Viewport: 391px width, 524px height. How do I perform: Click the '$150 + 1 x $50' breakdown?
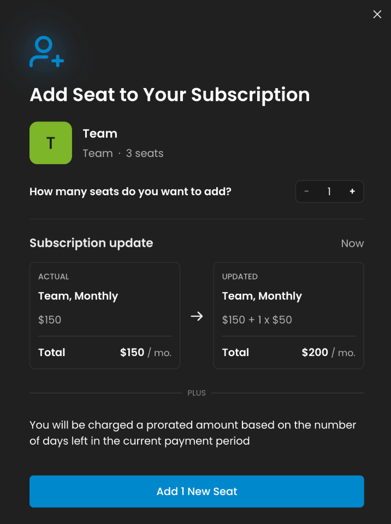(x=257, y=320)
